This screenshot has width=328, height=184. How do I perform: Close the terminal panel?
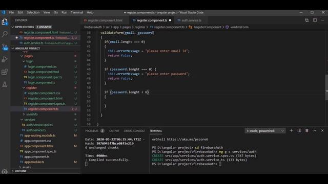pyautogui.click(x=322, y=131)
